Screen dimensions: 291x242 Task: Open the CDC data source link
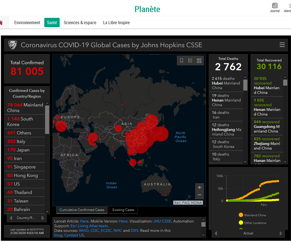pos(95,230)
